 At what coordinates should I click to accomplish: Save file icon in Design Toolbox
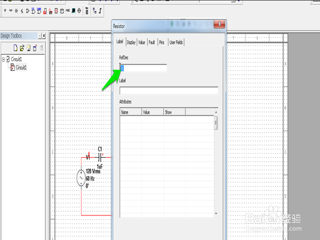tap(29, 48)
